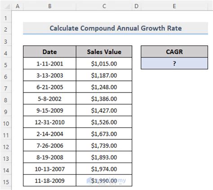Image resolution: width=213 pixels, height=190 pixels.
Task: Select column C header
Action: click(104, 6)
